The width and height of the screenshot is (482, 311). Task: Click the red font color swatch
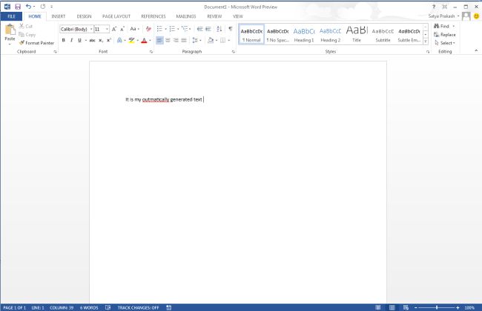(144, 40)
